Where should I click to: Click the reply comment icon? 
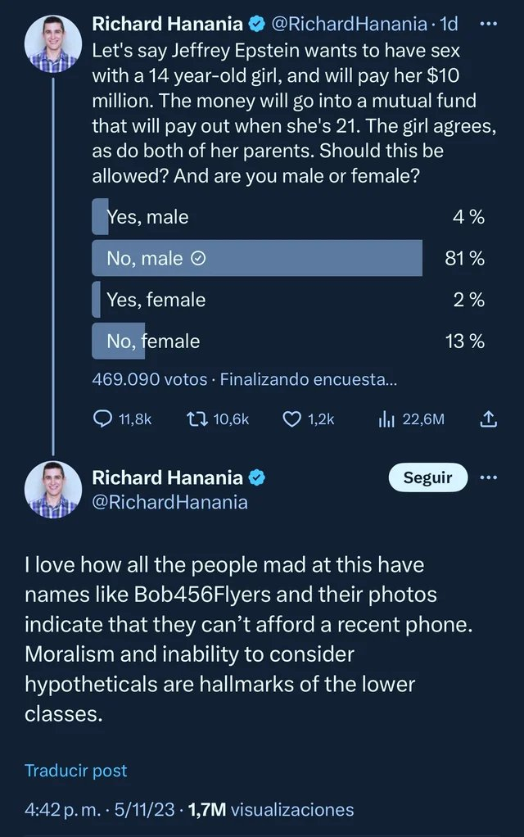click(103, 419)
